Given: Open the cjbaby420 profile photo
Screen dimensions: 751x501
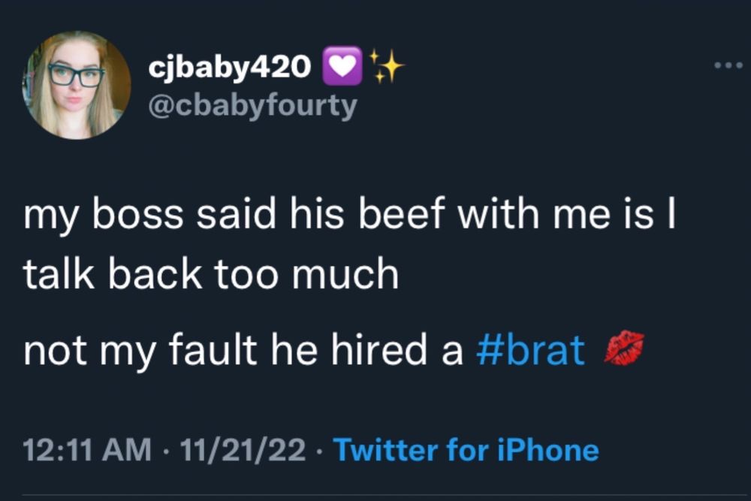Looking at the screenshot, I should pyautogui.click(x=77, y=86).
